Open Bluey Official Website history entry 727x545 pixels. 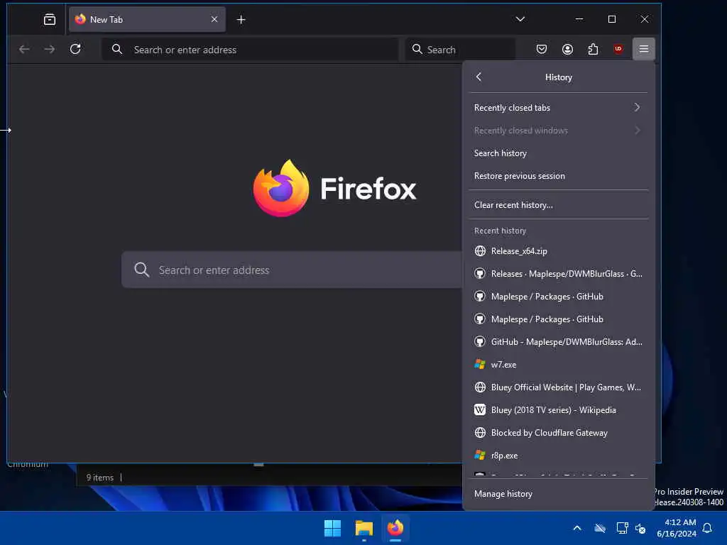tap(558, 387)
